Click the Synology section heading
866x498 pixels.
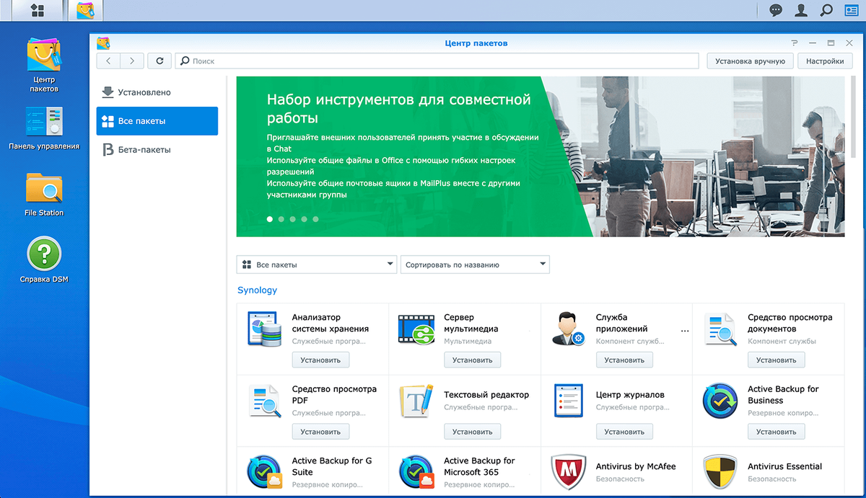pyautogui.click(x=257, y=290)
